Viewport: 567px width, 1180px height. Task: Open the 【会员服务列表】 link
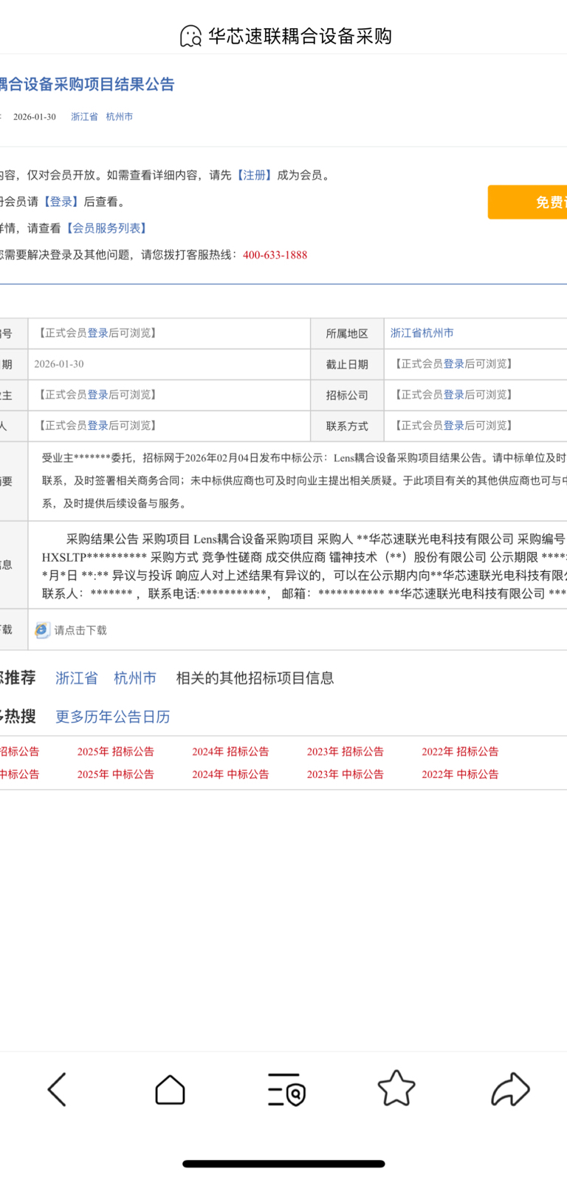[106, 228]
